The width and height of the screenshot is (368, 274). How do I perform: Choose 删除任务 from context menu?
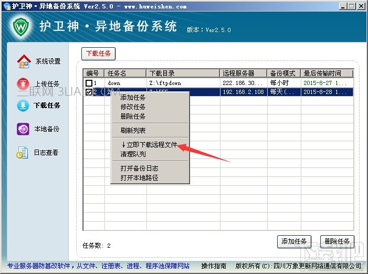[133, 116]
